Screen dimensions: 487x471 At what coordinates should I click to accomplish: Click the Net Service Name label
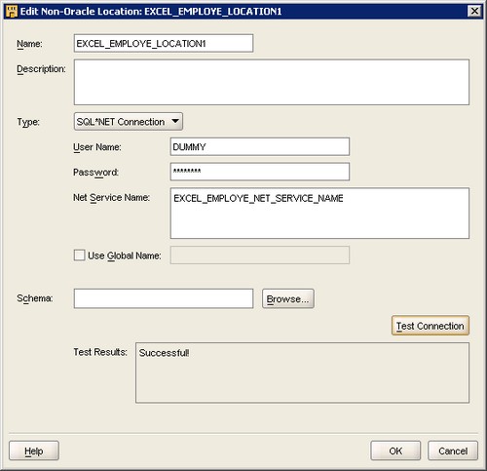111,198
